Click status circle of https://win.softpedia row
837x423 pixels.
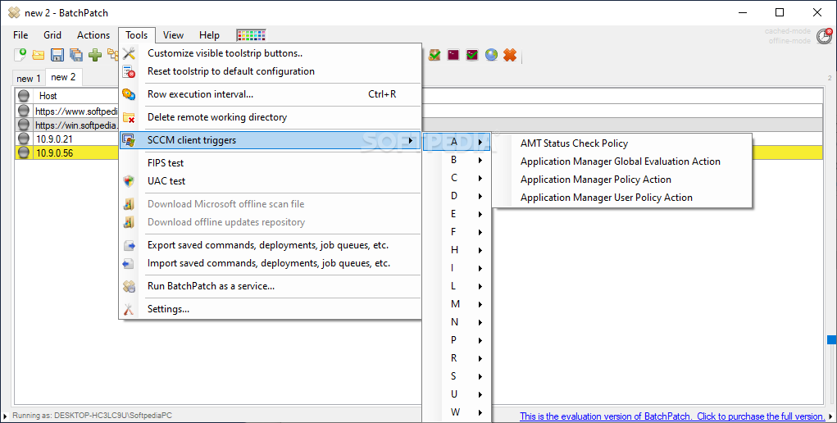point(24,125)
